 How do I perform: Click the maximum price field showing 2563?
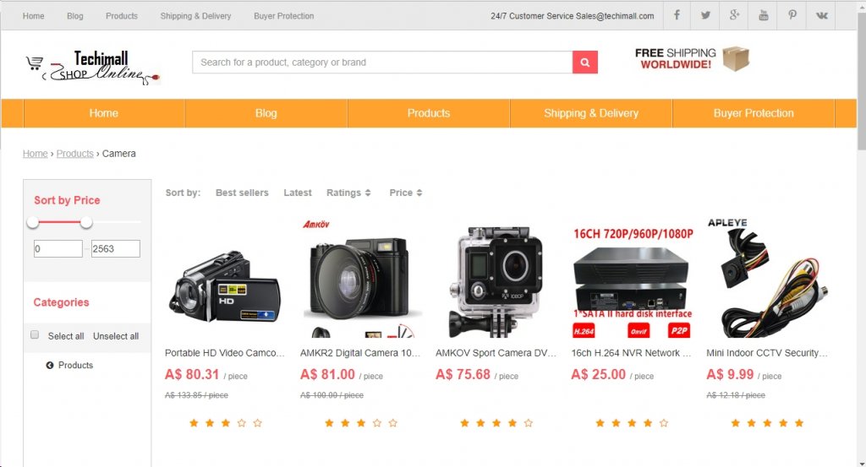point(115,248)
